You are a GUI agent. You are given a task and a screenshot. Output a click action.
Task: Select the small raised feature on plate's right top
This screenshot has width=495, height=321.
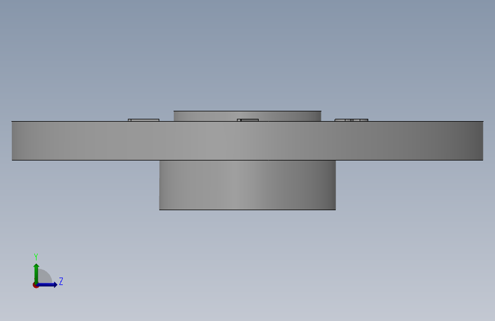(x=351, y=120)
